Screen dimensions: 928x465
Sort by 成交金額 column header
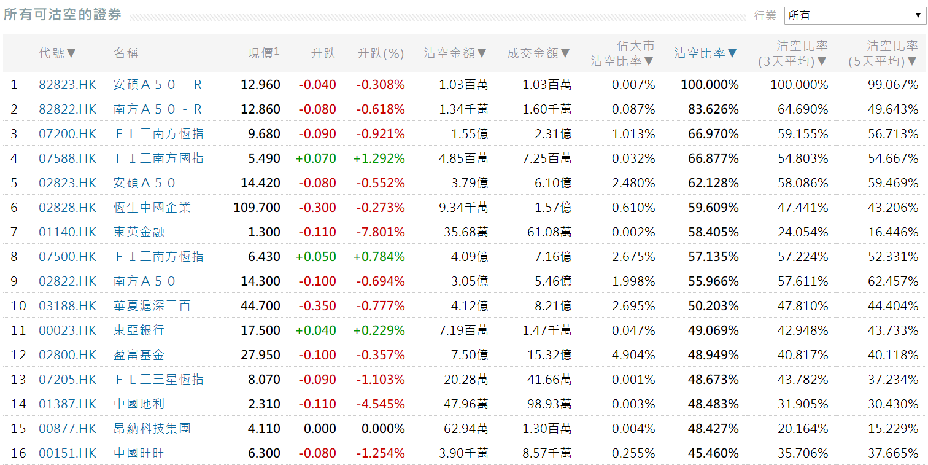click(538, 53)
